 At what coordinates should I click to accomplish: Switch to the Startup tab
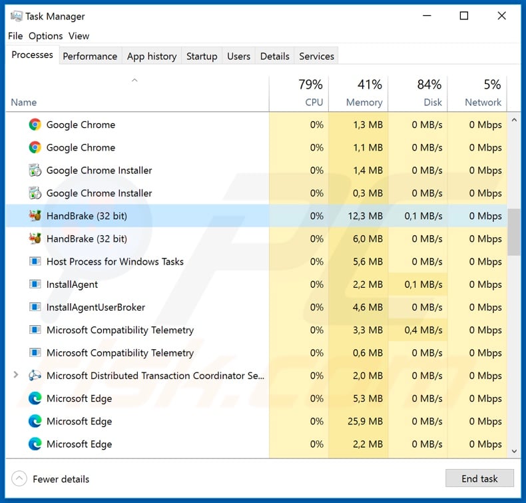click(x=202, y=56)
